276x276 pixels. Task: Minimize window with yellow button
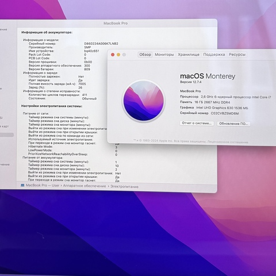pyautogui.click(x=118, y=55)
